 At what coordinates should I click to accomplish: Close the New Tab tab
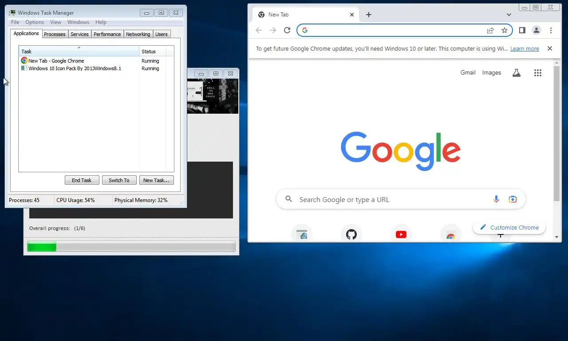[x=352, y=15]
